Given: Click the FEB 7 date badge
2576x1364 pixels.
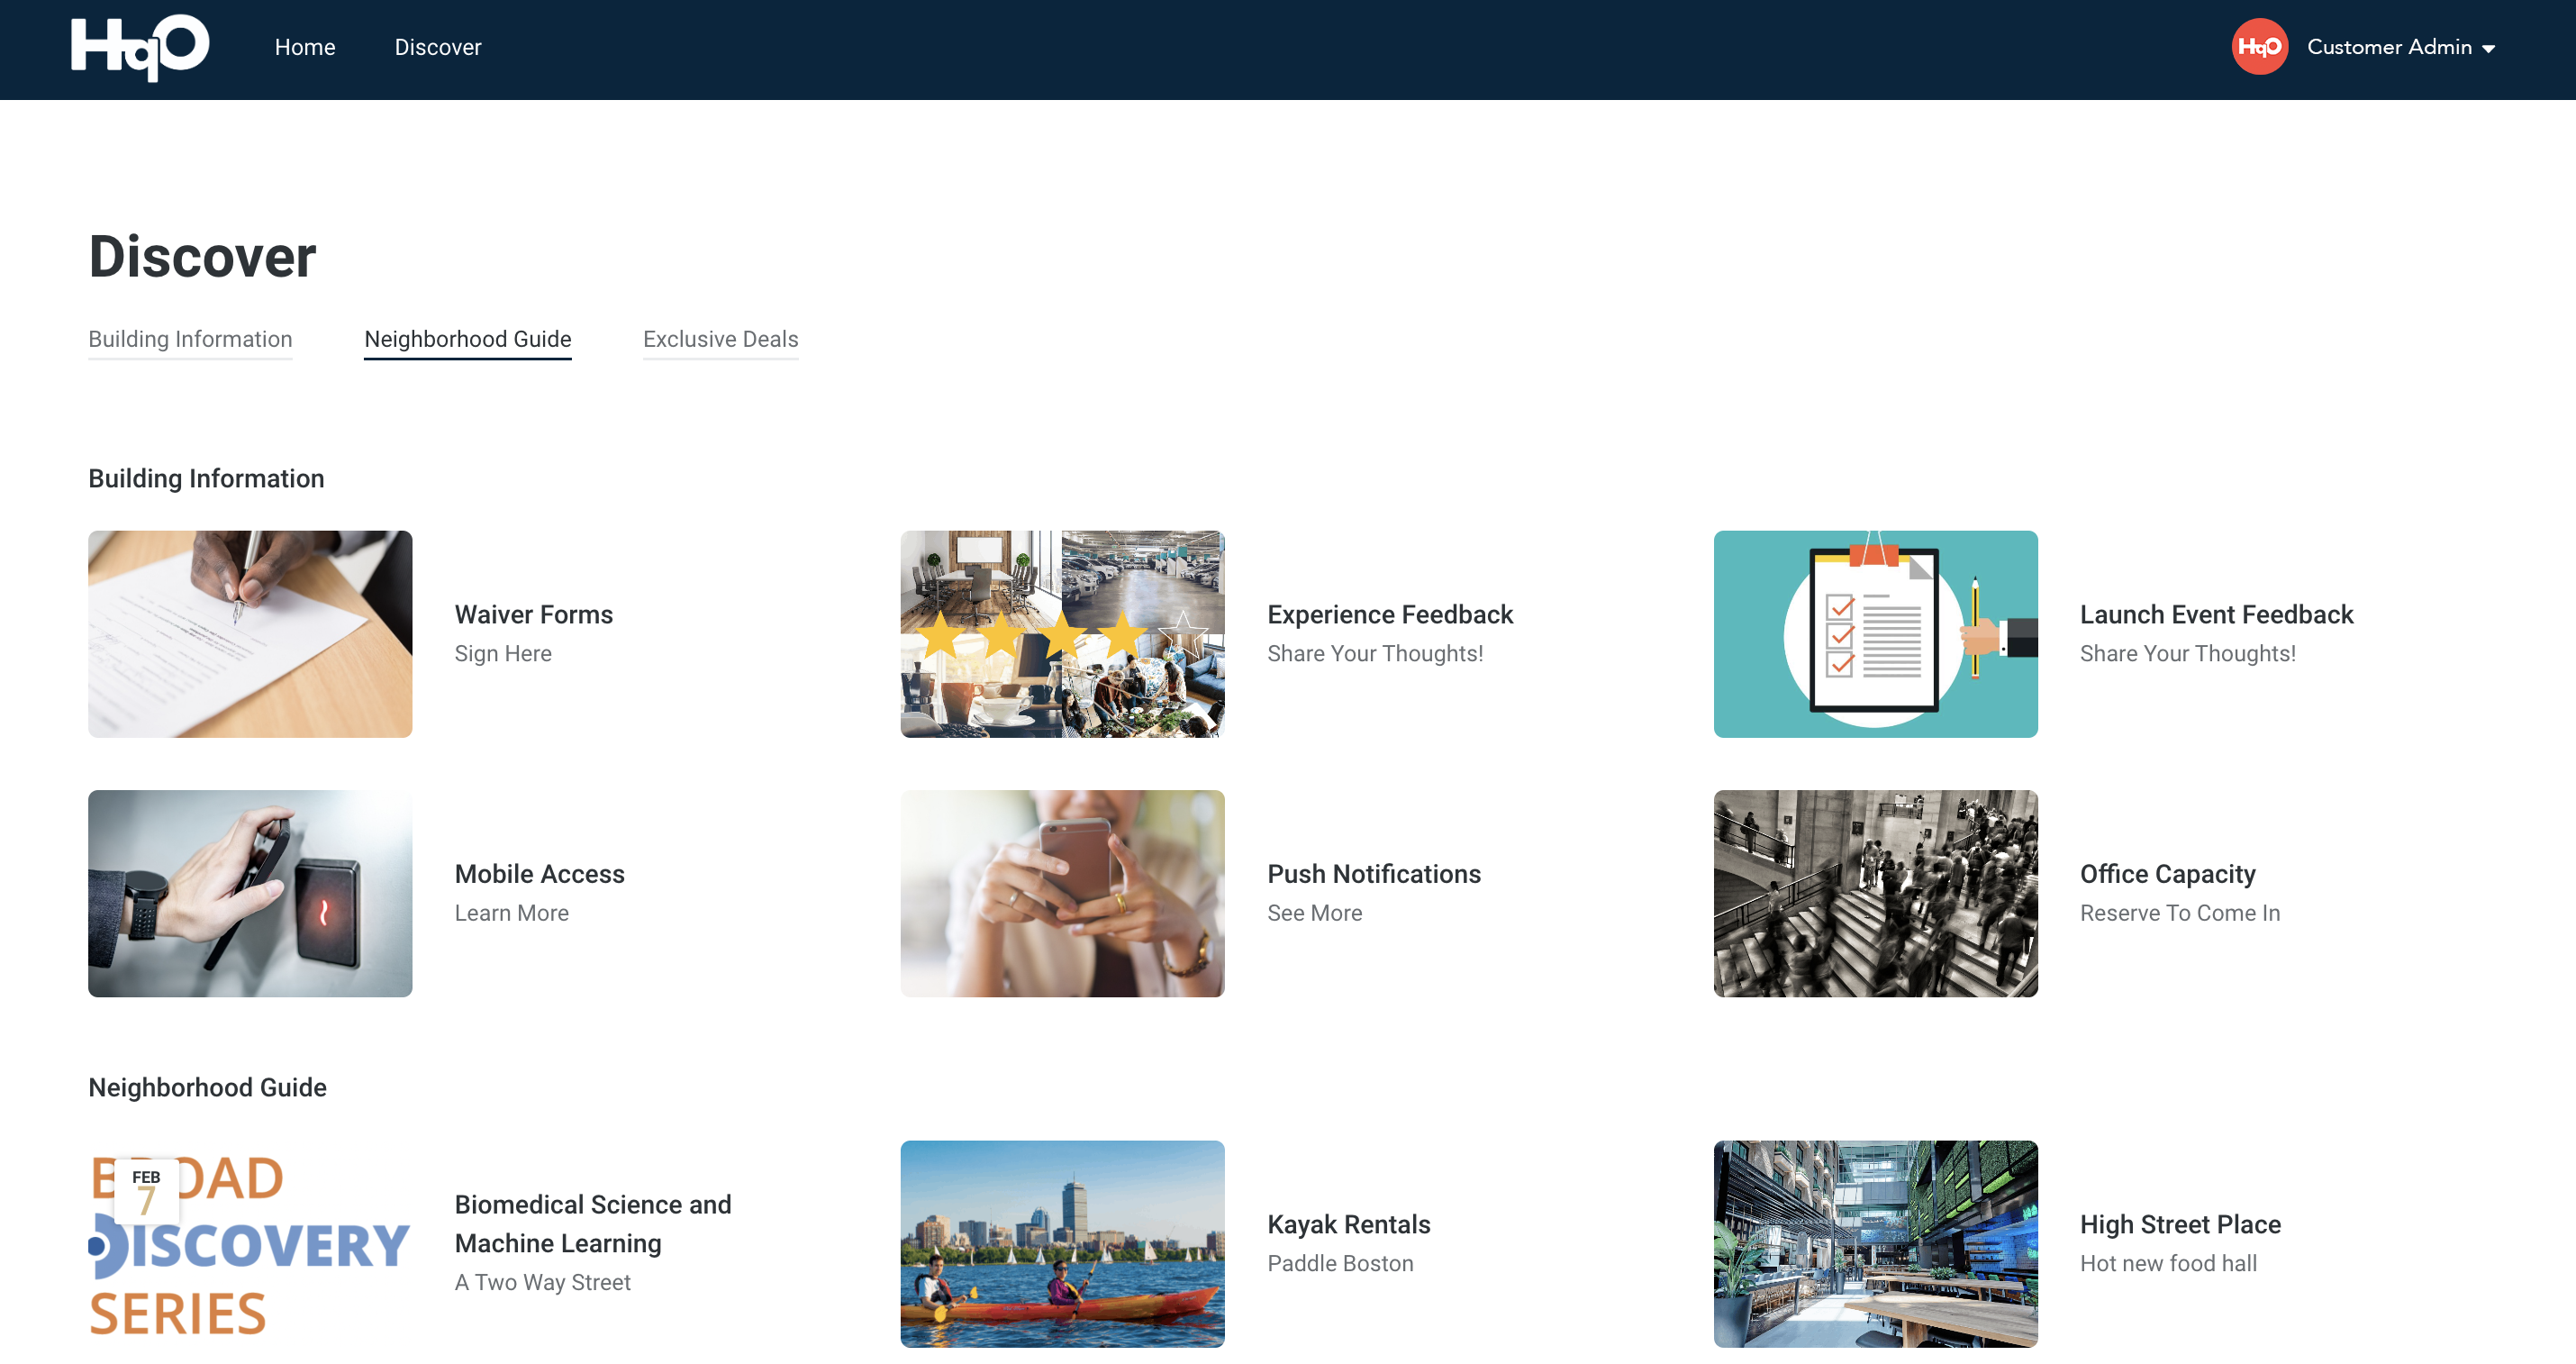Looking at the screenshot, I should [x=146, y=1190].
